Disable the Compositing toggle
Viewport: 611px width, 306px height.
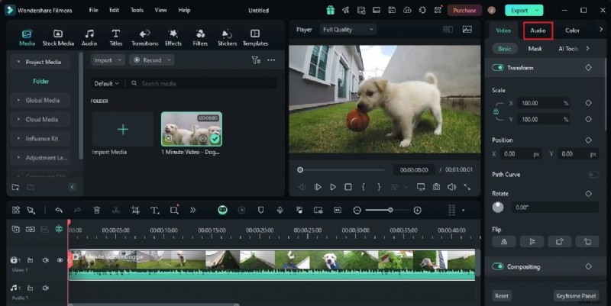499,266
